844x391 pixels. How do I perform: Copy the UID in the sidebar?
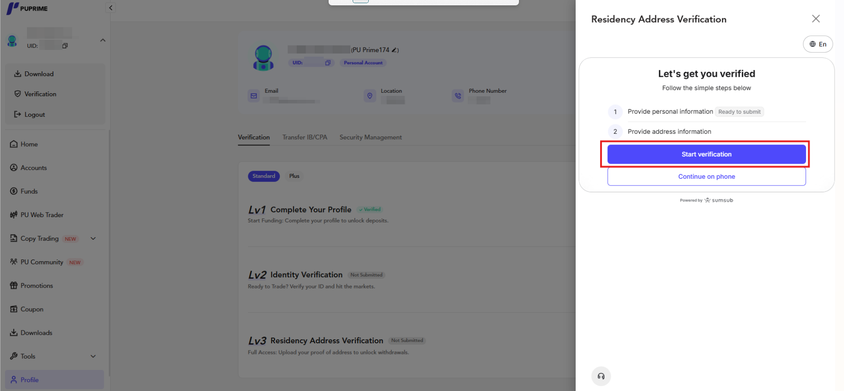[x=65, y=45]
